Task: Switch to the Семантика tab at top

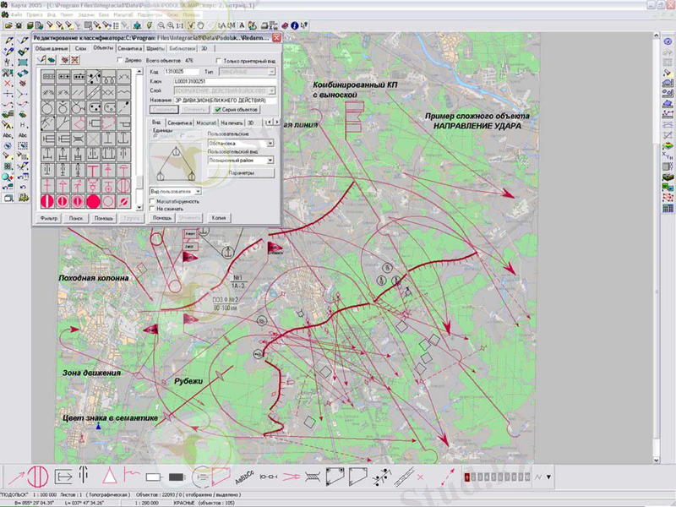Action: click(x=130, y=49)
